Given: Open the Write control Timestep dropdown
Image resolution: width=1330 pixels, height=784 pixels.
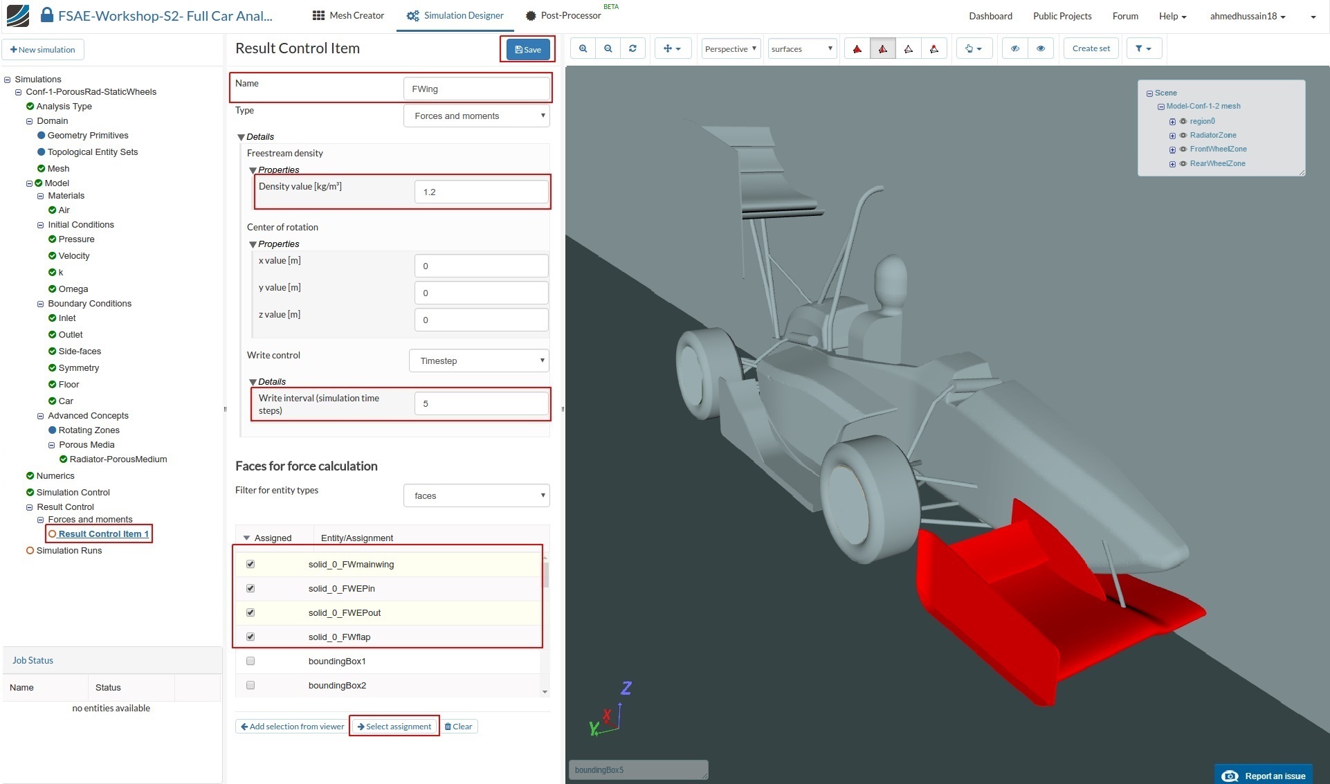Looking at the screenshot, I should 479,361.
